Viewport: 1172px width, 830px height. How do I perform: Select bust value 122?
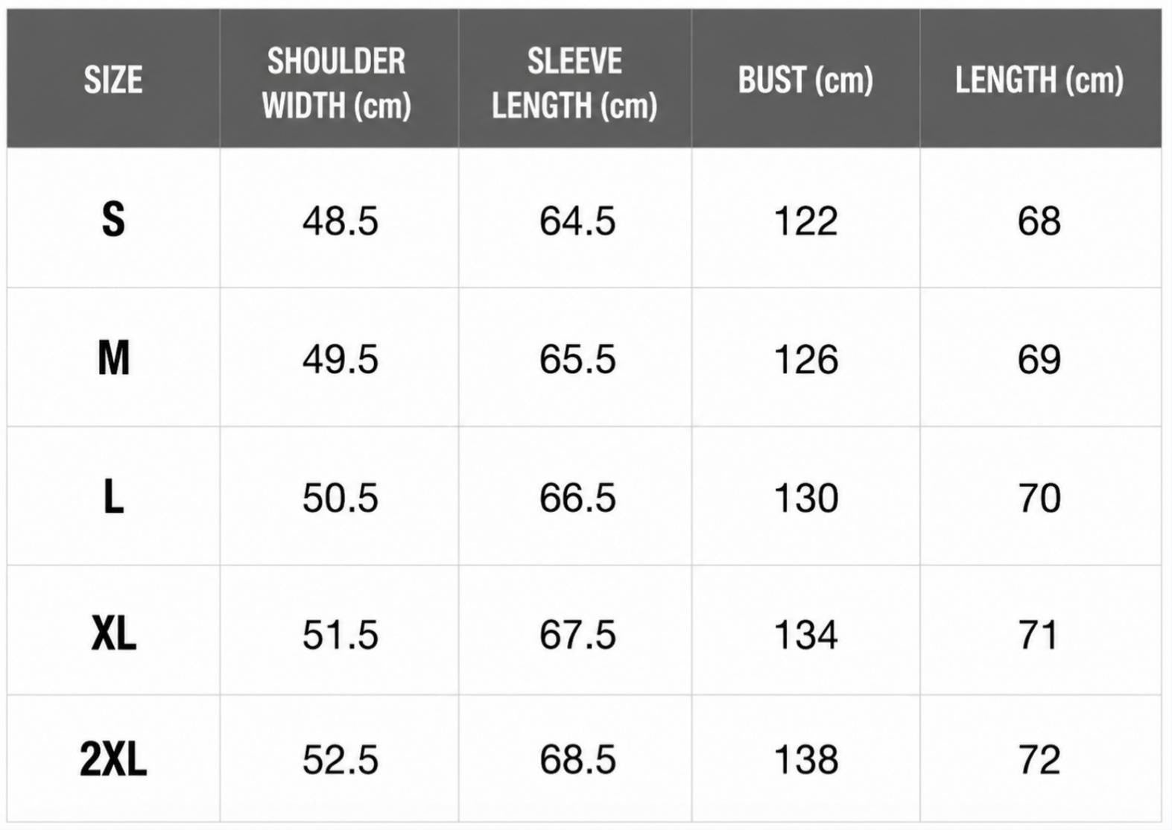[806, 221]
